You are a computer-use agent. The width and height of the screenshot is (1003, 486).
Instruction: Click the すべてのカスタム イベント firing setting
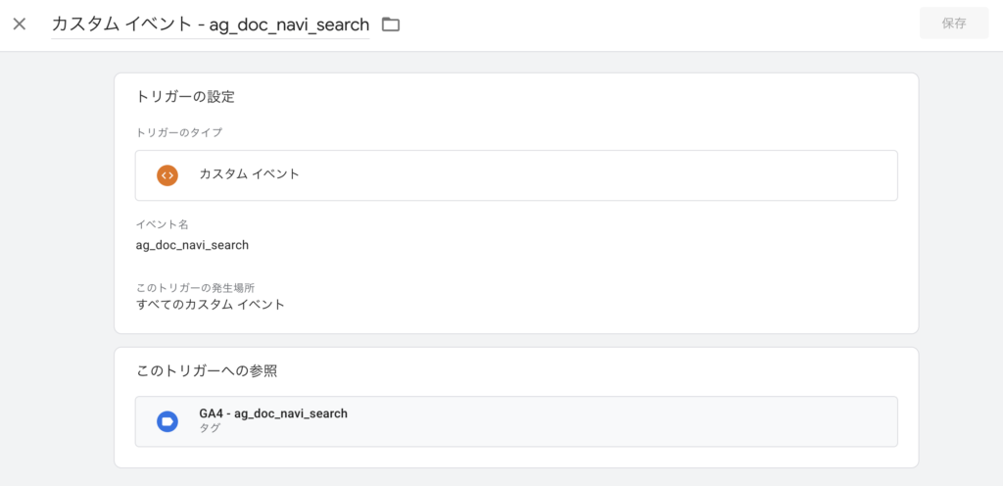tap(211, 305)
